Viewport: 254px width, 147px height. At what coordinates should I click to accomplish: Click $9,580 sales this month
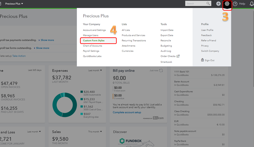tap(60, 139)
